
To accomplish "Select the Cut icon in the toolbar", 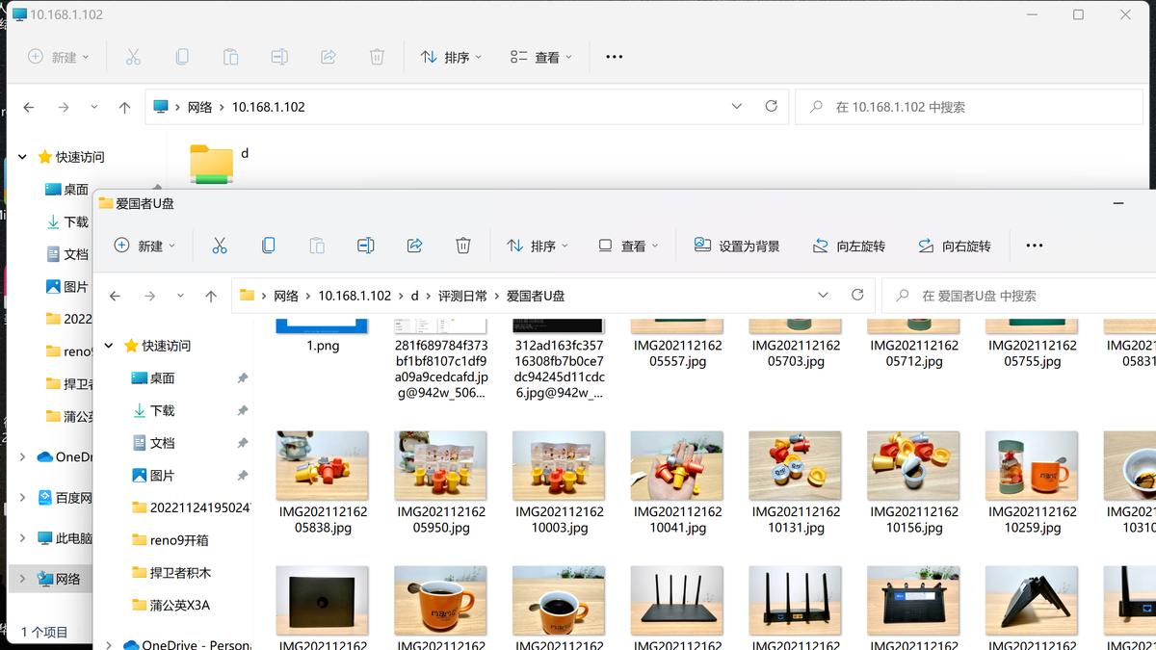I will tap(220, 246).
